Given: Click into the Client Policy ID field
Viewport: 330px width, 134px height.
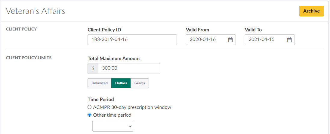Looking at the screenshot, I should (132, 40).
